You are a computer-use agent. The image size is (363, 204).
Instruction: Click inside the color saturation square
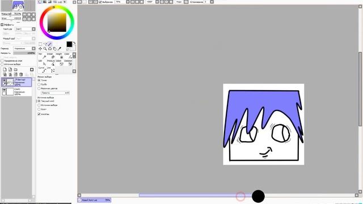tap(57, 22)
